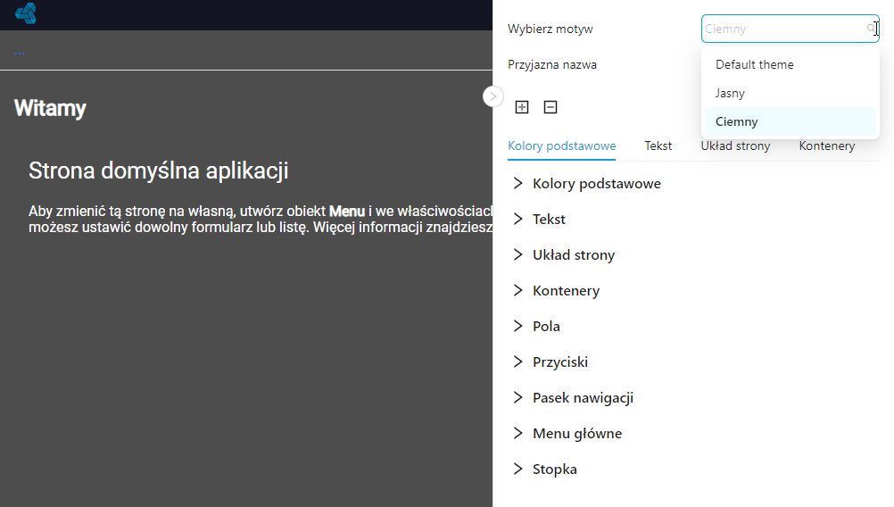Expand the Przyciski section chevron
Image resolution: width=894 pixels, height=507 pixels.
(x=517, y=362)
